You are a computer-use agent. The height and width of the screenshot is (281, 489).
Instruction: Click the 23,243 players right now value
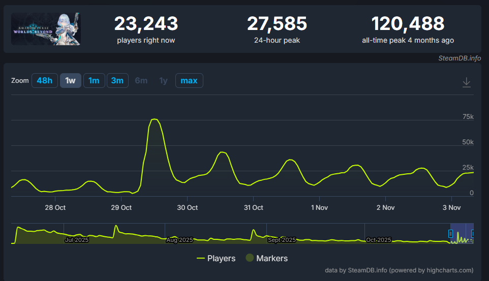146,24
